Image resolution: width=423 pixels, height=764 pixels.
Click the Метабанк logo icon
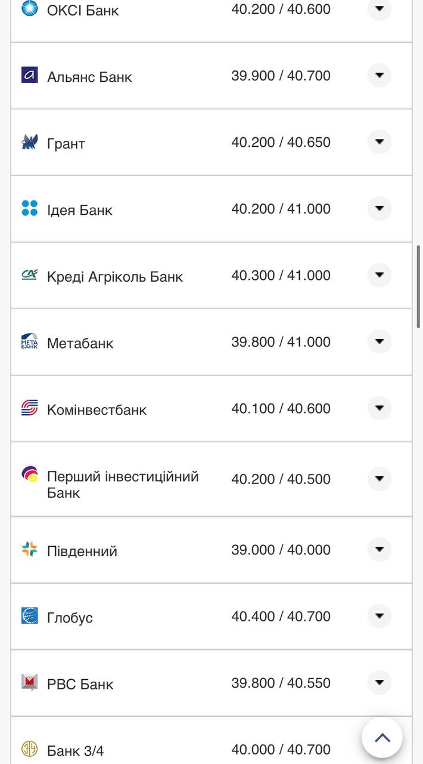[29, 341]
